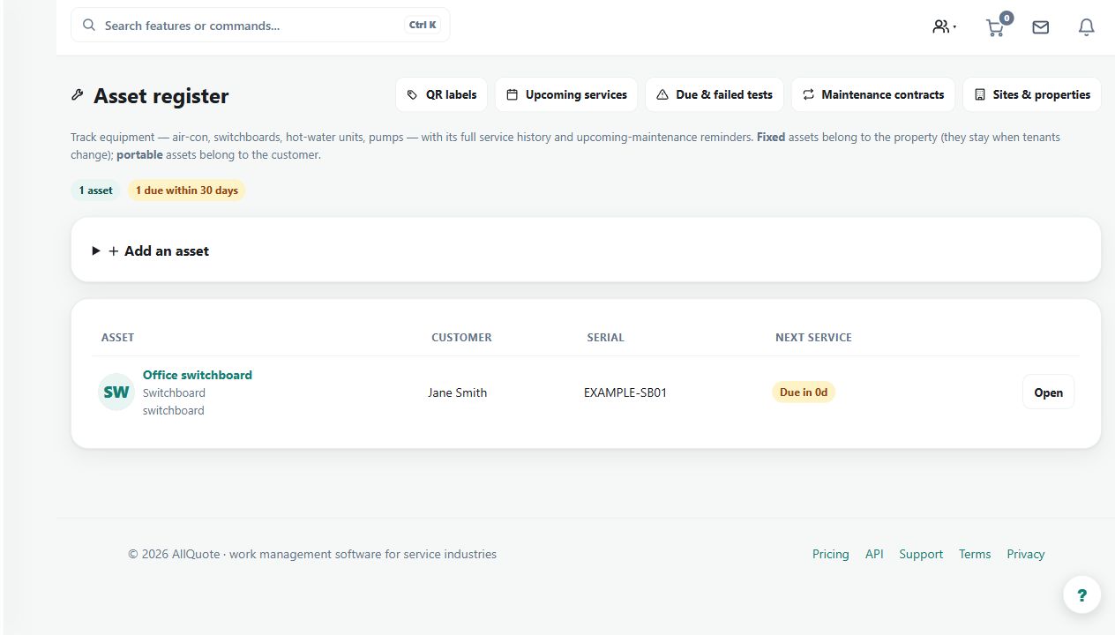The image size is (1115, 635).
Task: Open the Office switchboard asset link
Action: pos(198,375)
